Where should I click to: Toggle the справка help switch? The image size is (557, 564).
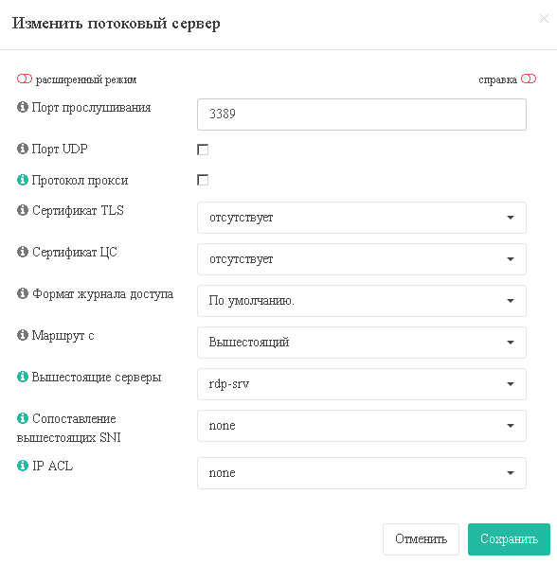pos(529,79)
